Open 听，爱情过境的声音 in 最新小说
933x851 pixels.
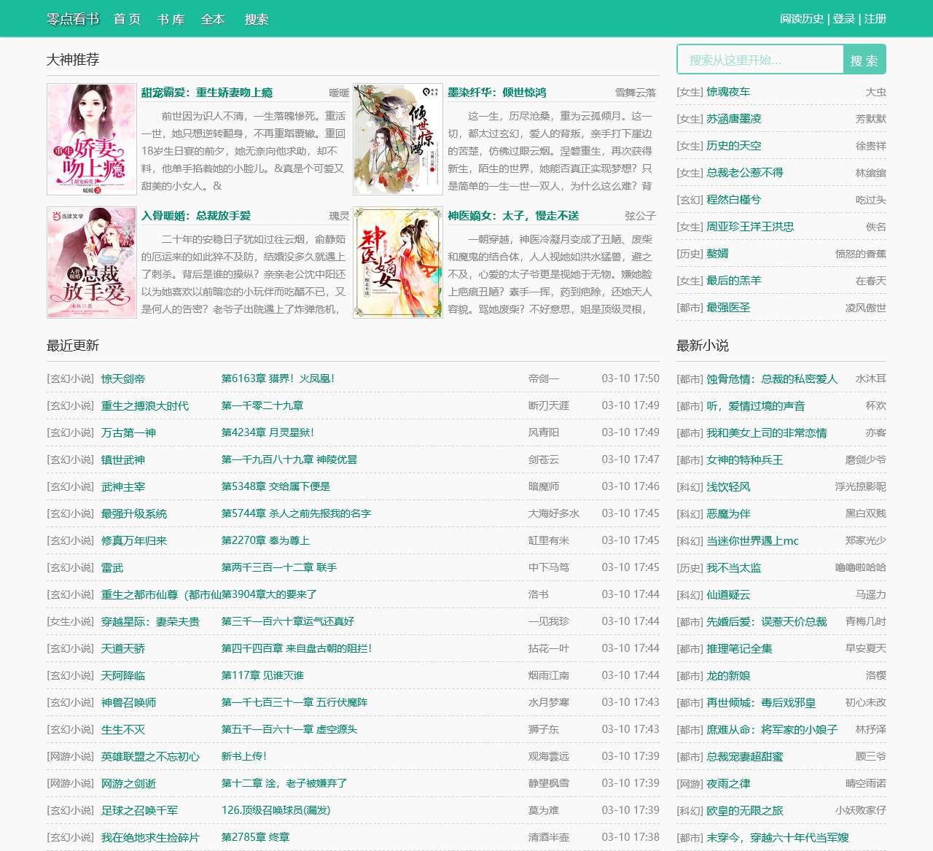click(x=756, y=406)
